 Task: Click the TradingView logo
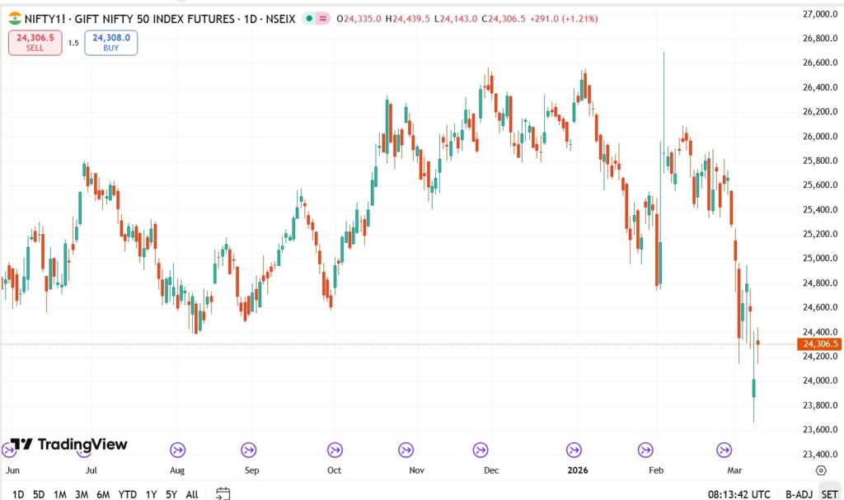pyautogui.click(x=69, y=445)
